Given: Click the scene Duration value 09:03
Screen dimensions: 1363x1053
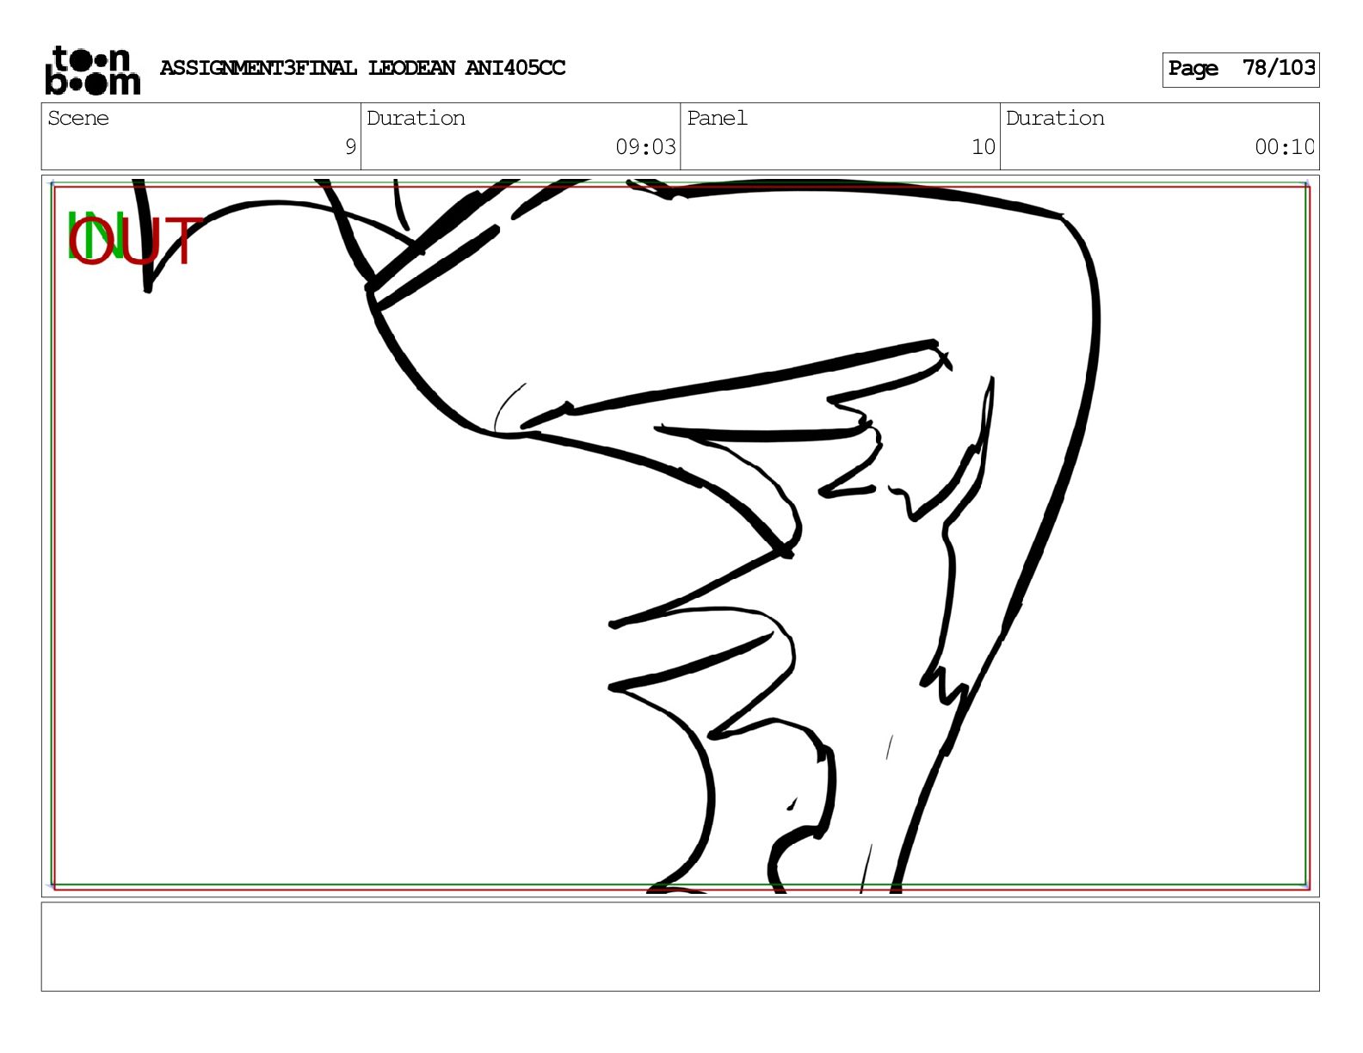Looking at the screenshot, I should pyautogui.click(x=645, y=147).
